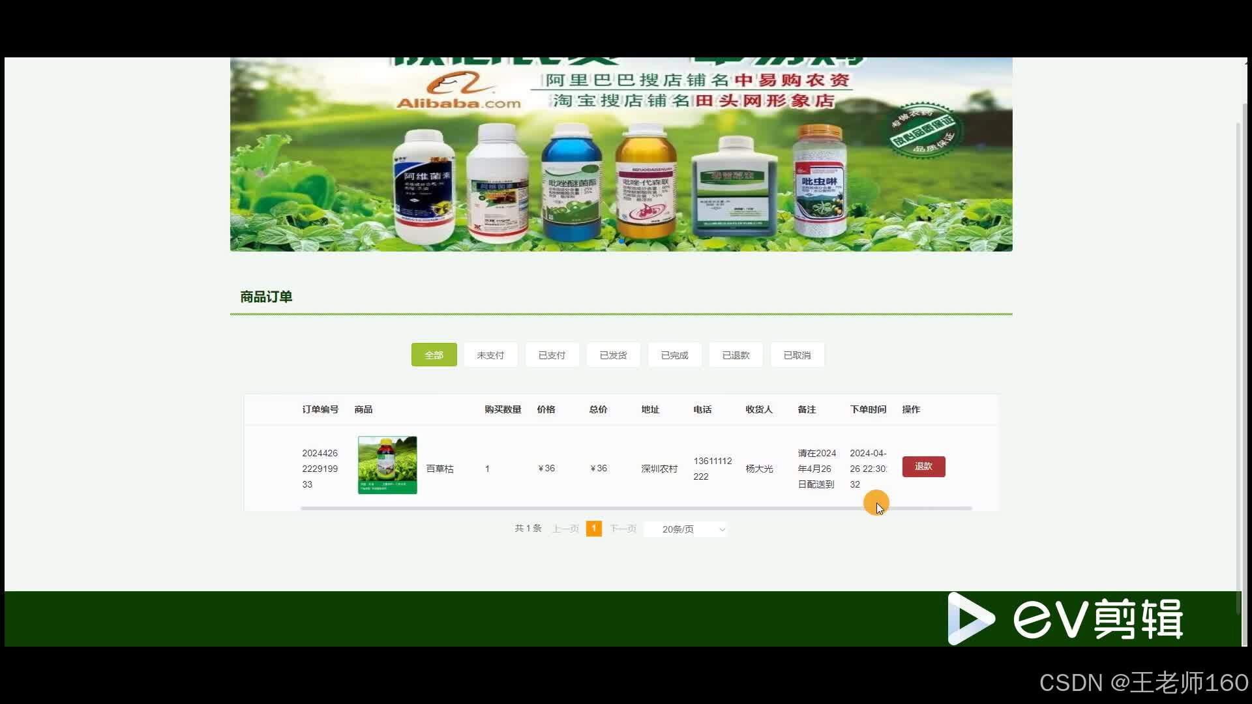Filter orders by 已发货 shipped
Viewport: 1252px width, 704px height.
(x=613, y=355)
